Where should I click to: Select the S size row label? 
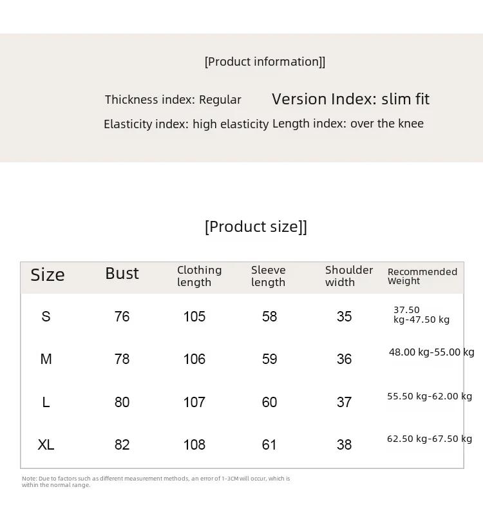(x=46, y=316)
